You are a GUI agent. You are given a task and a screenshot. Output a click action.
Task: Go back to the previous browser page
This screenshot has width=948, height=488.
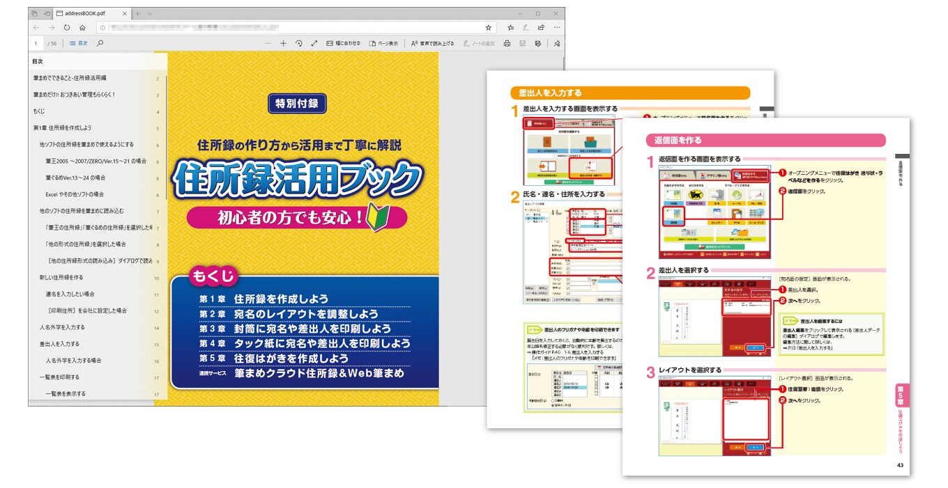36,28
